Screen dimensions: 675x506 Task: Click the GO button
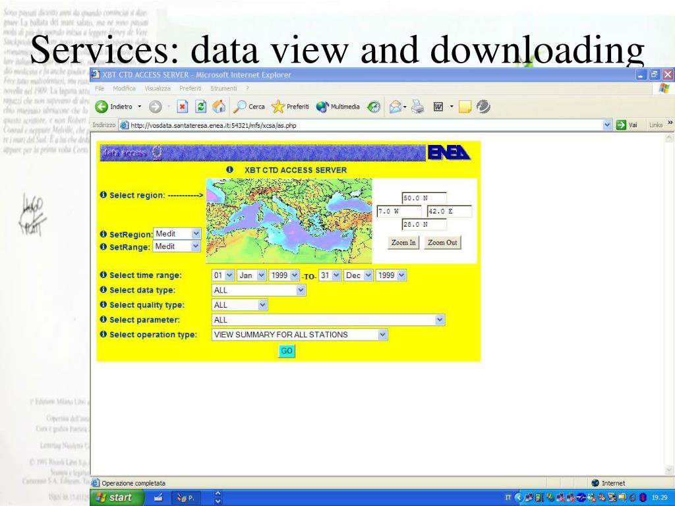[x=287, y=351]
